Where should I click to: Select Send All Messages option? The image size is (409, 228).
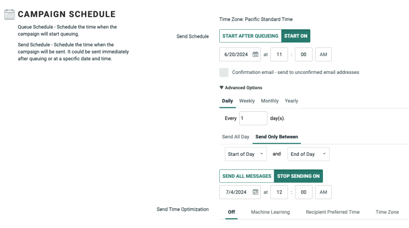[247, 176]
